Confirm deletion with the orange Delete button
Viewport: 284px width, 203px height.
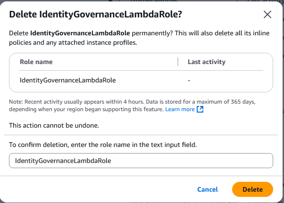click(x=252, y=189)
